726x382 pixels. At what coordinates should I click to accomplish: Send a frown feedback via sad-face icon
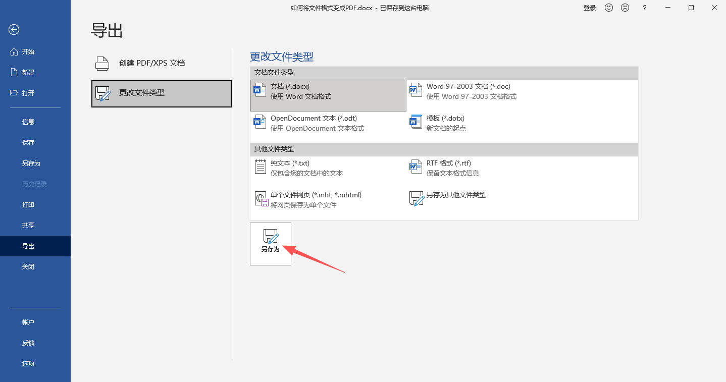pos(625,8)
